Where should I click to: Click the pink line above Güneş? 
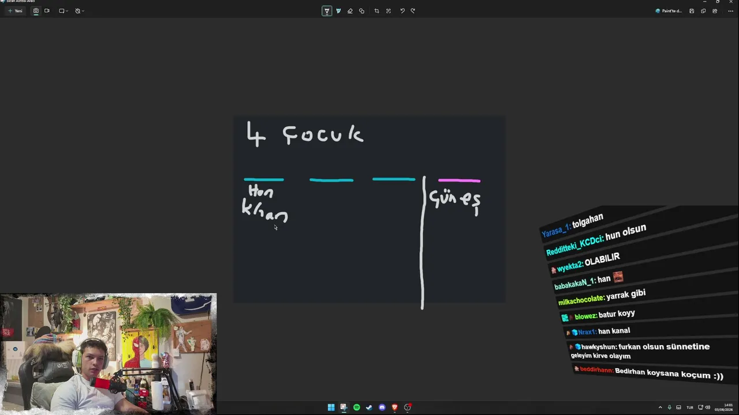coord(459,180)
